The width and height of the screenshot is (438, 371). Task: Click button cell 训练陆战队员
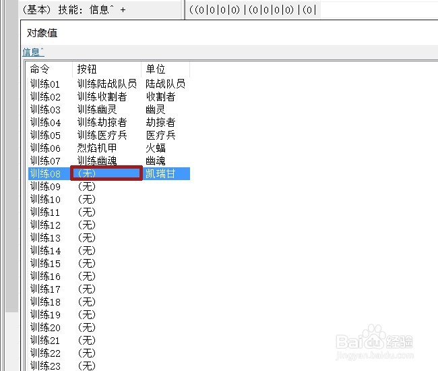pos(107,84)
